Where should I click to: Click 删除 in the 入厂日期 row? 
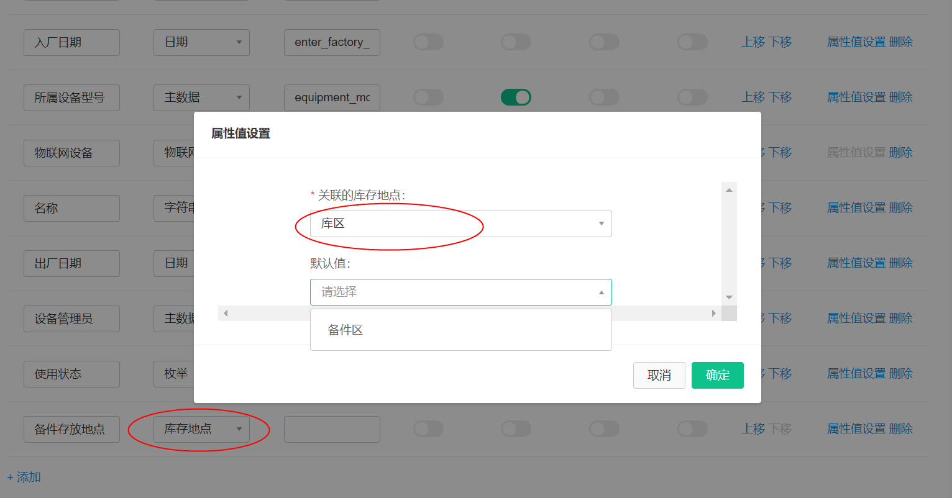click(901, 42)
